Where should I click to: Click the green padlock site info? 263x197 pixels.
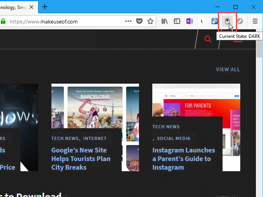tap(3, 21)
